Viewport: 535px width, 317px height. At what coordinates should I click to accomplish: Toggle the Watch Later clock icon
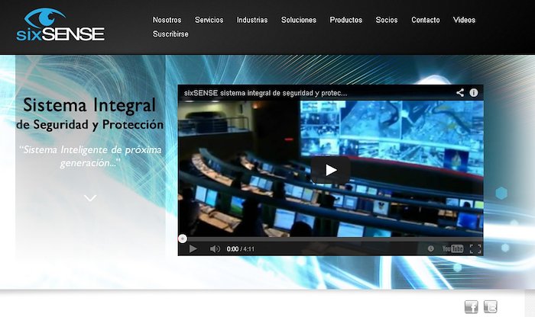[x=431, y=249]
